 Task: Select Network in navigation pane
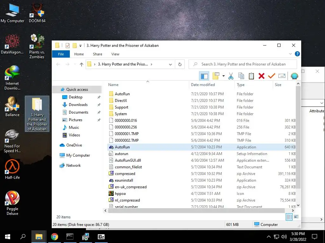pos(73,165)
